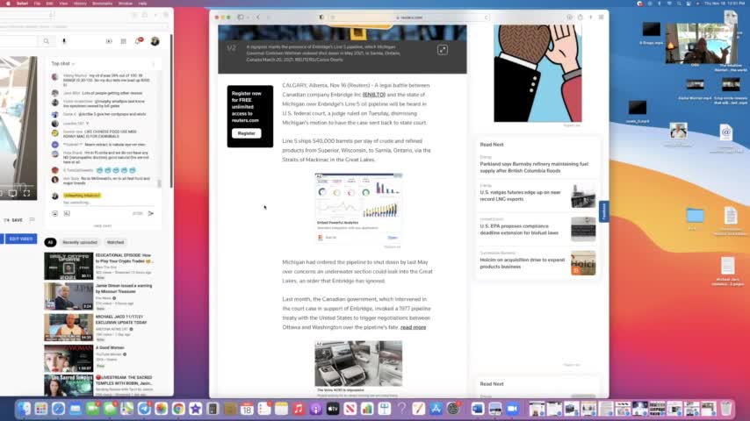Click the EDIT VIDEO button
This screenshot has height=421, width=750.
point(20,239)
